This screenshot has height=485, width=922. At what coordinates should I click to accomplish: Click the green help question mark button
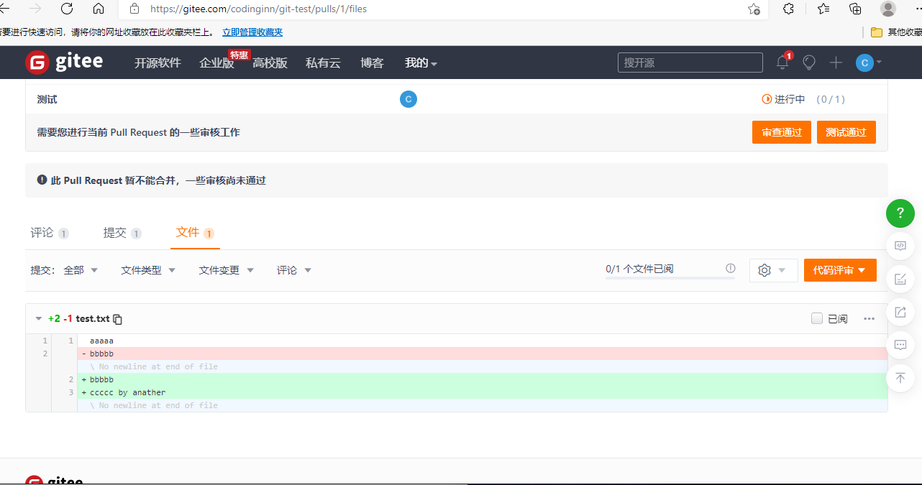pyautogui.click(x=900, y=213)
